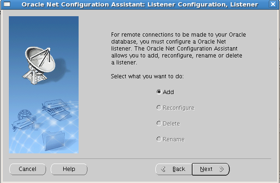Close the Oracle Net Configuration Assistant window

(273, 4)
